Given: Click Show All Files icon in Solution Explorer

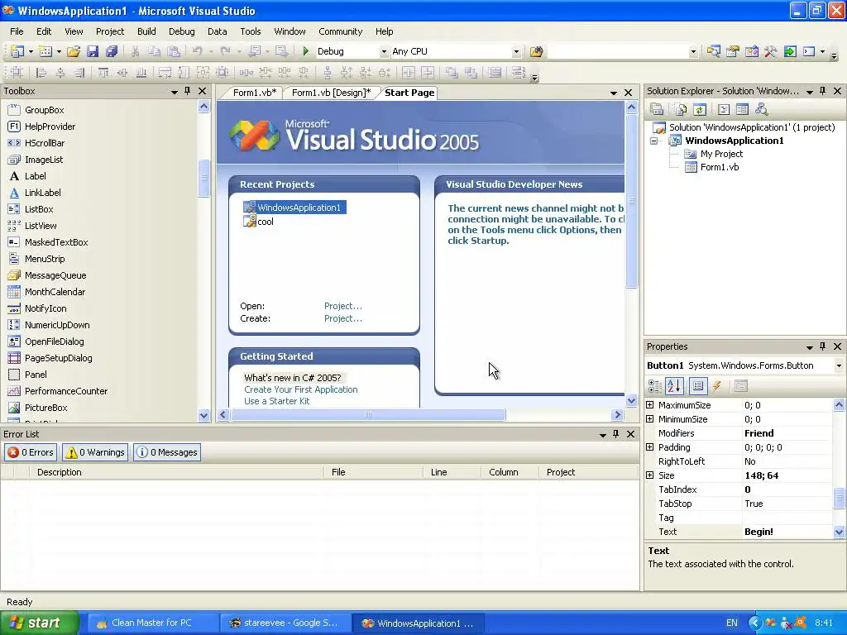Looking at the screenshot, I should tap(681, 110).
